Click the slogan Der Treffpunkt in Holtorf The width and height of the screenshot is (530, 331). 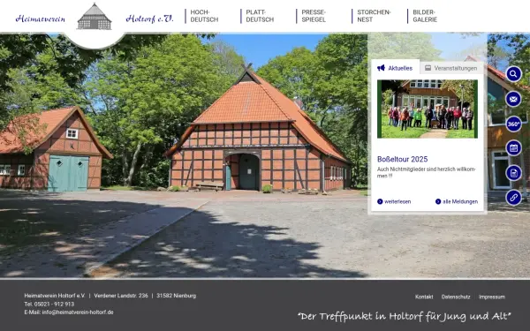(404, 317)
